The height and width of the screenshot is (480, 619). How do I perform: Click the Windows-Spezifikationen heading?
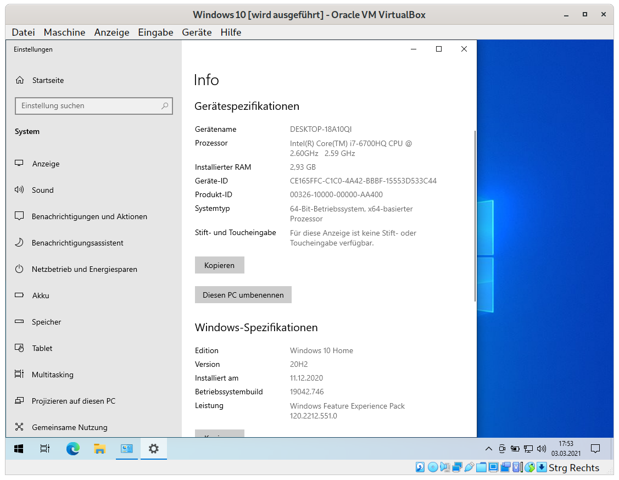256,328
